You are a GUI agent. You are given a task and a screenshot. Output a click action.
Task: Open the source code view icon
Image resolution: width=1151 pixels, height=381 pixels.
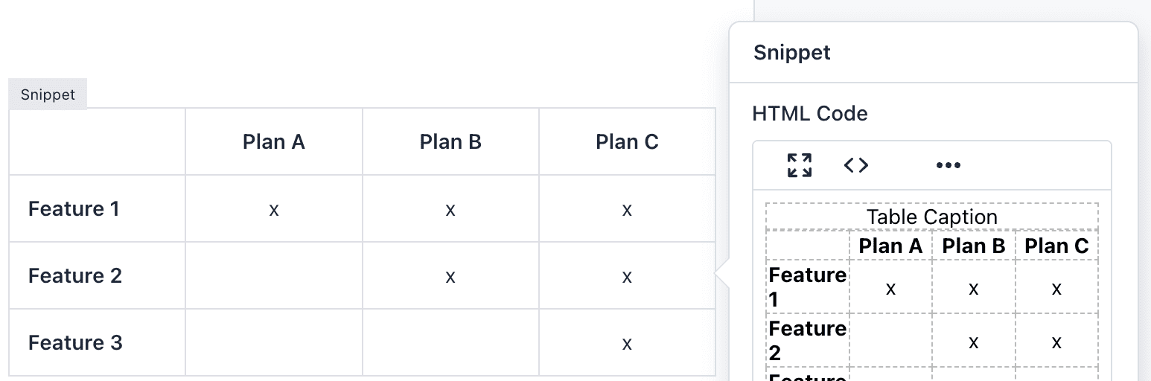(x=856, y=165)
